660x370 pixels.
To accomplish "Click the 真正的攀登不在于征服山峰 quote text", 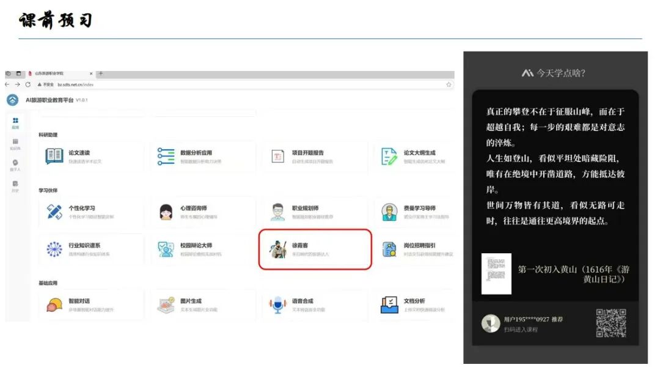I will click(x=555, y=127).
